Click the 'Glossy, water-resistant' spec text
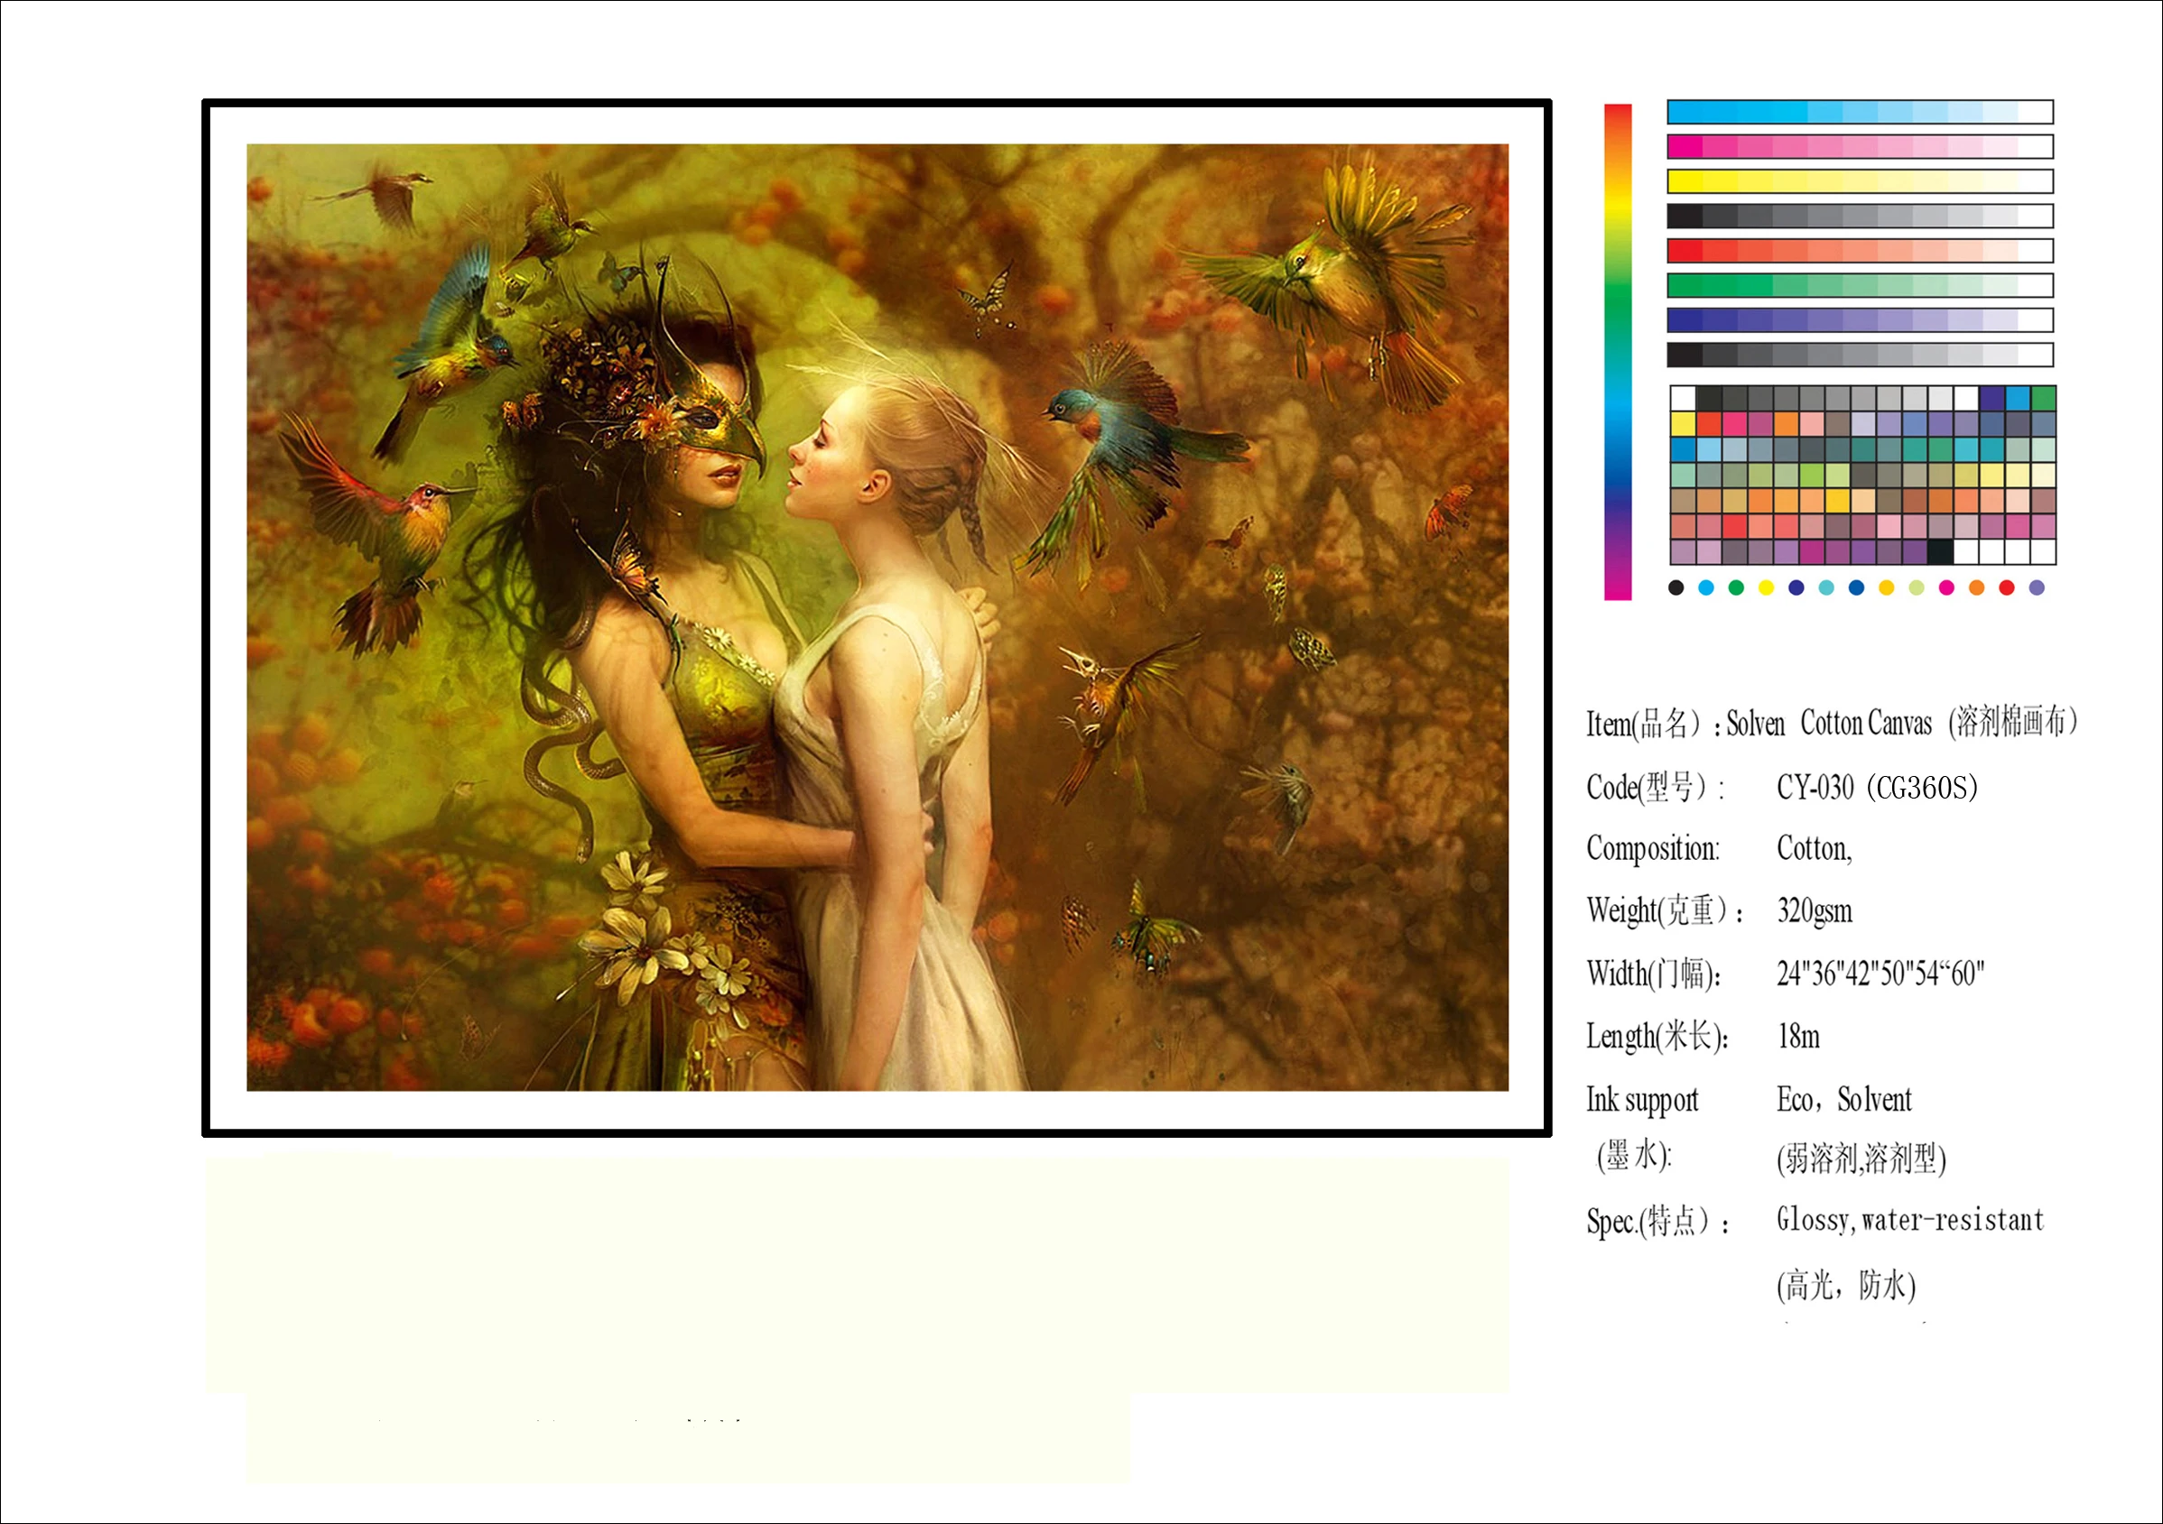 pos(1909,1221)
